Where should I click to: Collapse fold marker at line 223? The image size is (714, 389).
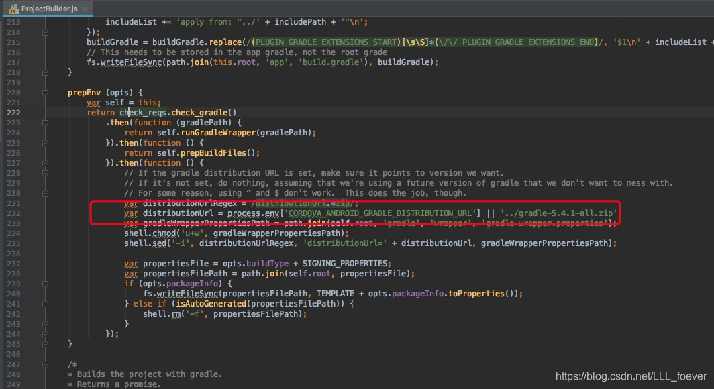point(45,122)
